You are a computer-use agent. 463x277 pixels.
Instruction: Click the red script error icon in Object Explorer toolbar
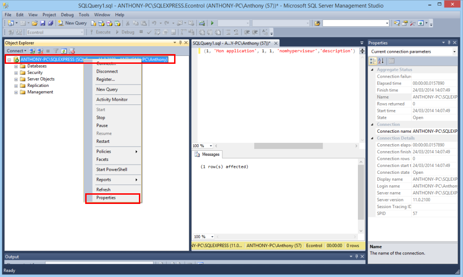(72, 51)
